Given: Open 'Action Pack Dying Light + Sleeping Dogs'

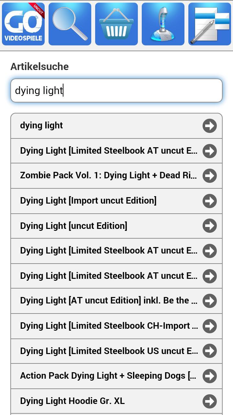Looking at the screenshot, I should pos(97,376).
